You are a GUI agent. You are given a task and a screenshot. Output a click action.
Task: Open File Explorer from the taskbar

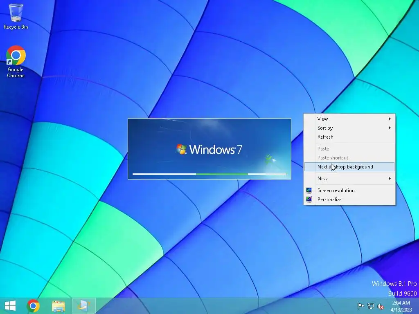[58, 306]
